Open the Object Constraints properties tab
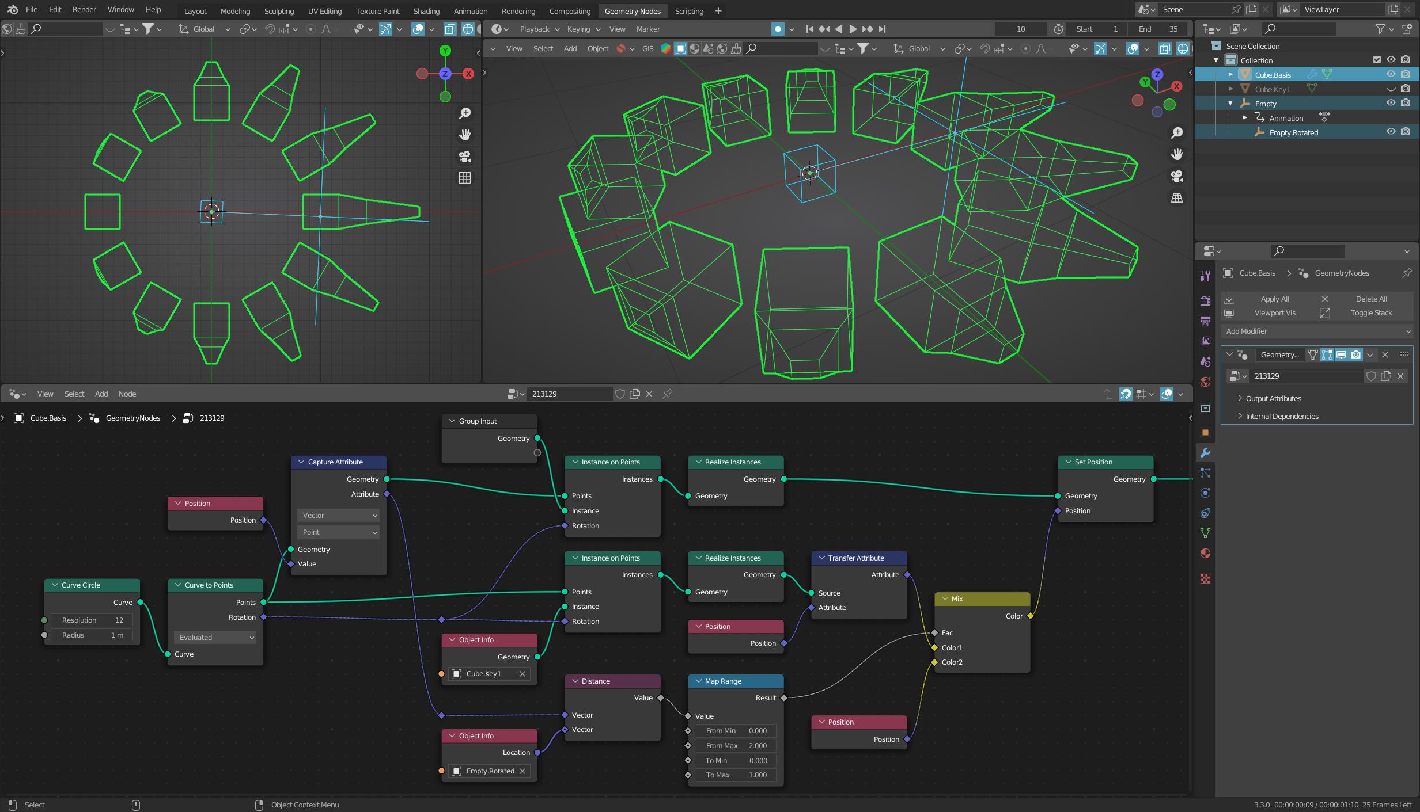Viewport: 1420px width, 812px height. click(x=1205, y=513)
